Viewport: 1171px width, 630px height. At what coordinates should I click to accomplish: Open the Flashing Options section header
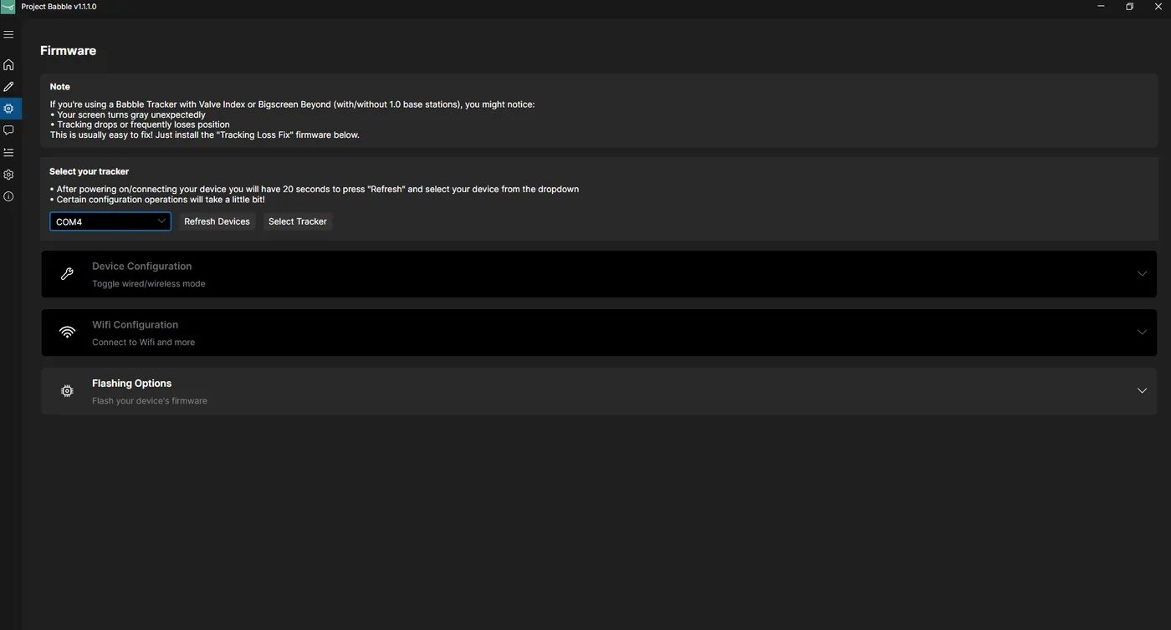[x=599, y=391]
